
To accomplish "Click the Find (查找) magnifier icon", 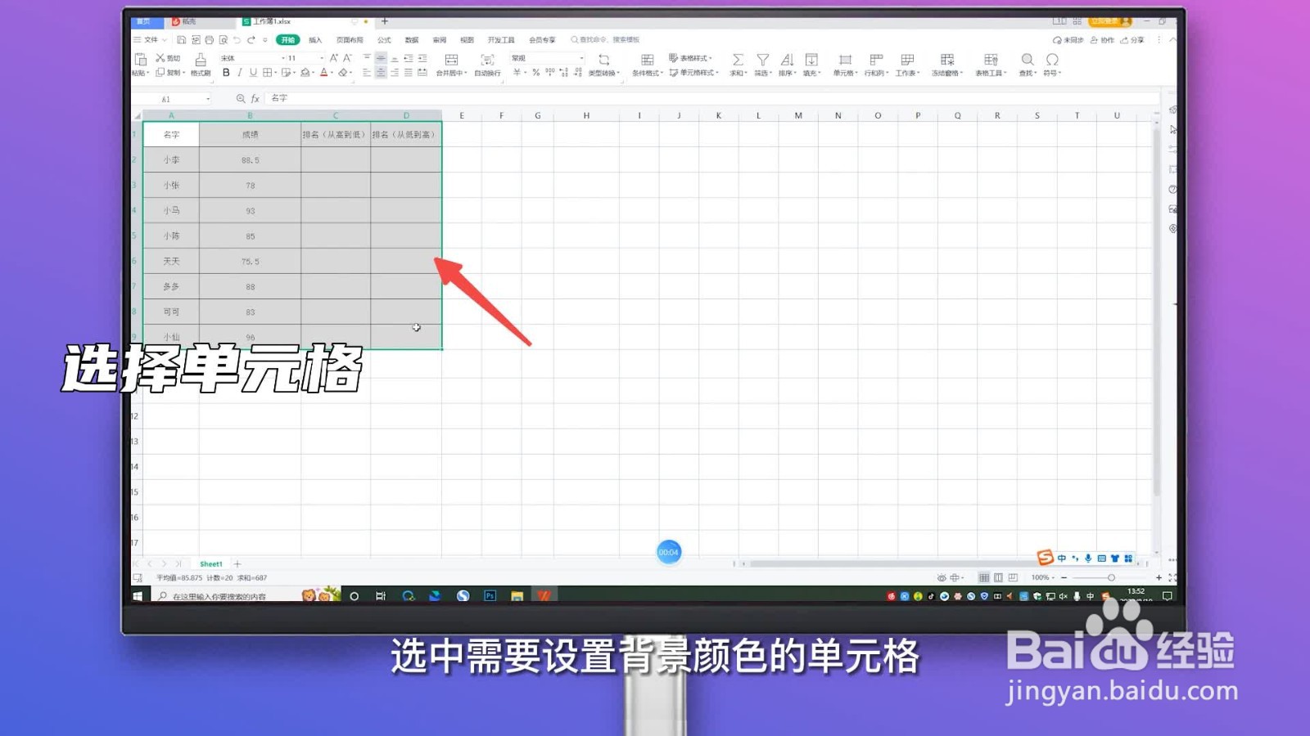I will pyautogui.click(x=1027, y=60).
